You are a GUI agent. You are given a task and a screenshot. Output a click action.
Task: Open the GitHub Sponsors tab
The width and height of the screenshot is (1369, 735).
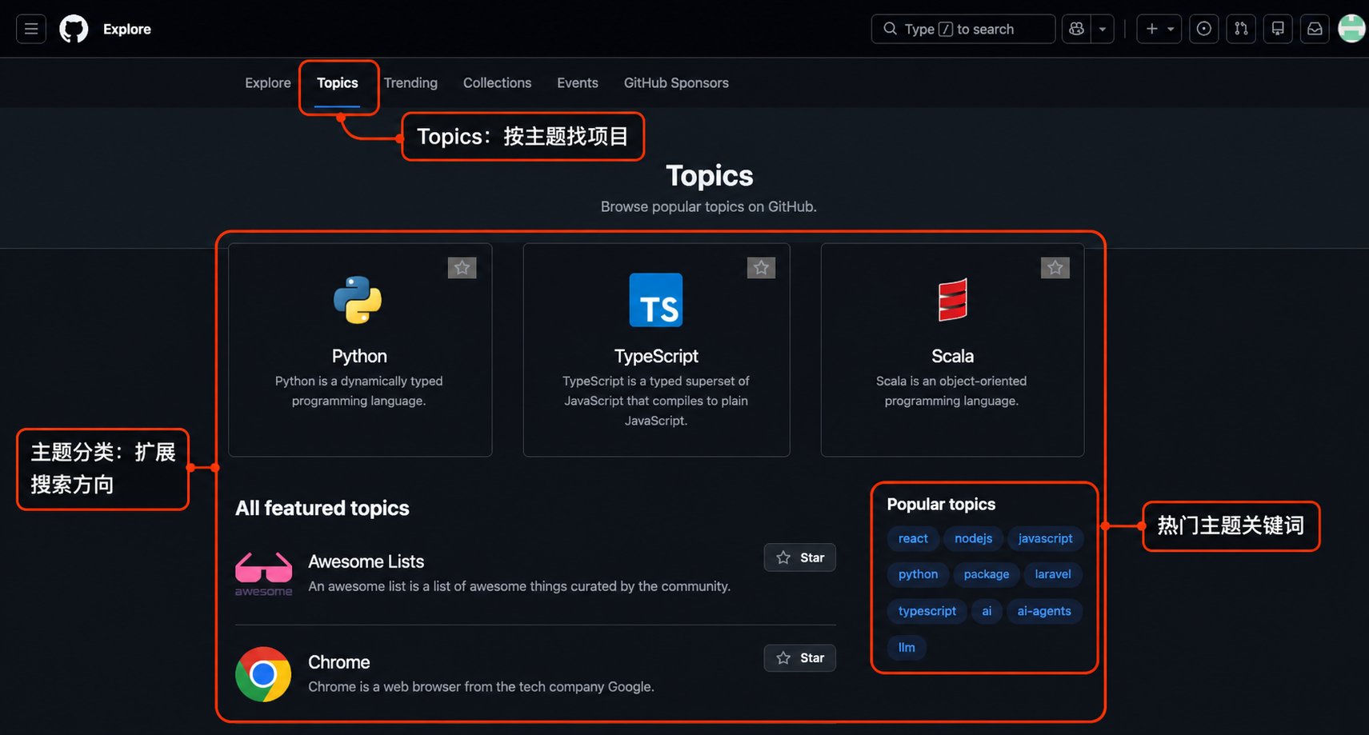(x=676, y=83)
